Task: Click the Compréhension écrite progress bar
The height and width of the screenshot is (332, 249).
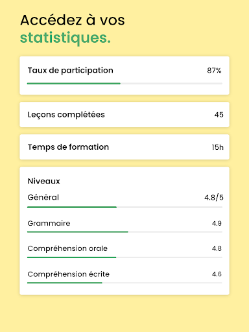Action: pyautogui.click(x=124, y=283)
